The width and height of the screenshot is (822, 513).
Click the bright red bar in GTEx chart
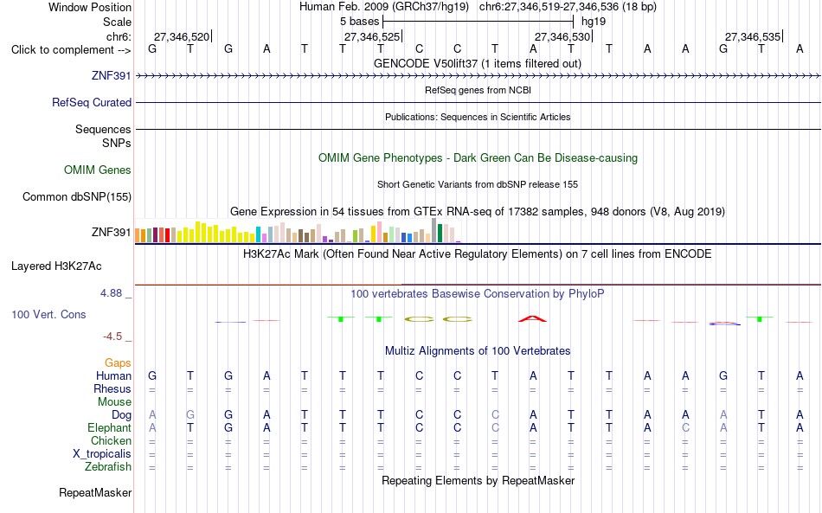point(167,235)
